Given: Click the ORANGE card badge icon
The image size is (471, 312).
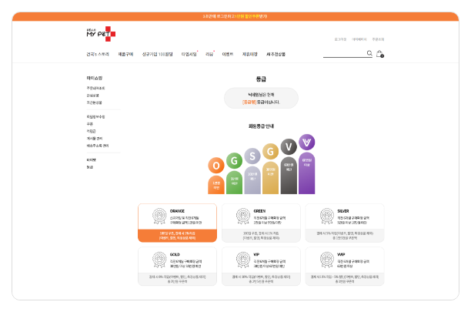Looking at the screenshot, I should click(157, 216).
